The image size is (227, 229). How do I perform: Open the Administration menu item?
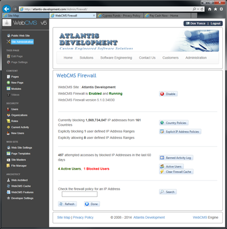196,58
